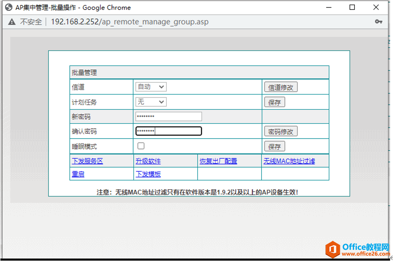Click the 注意 note about MAC address filtering
Viewport: 393px width, 261px height.
(197, 192)
